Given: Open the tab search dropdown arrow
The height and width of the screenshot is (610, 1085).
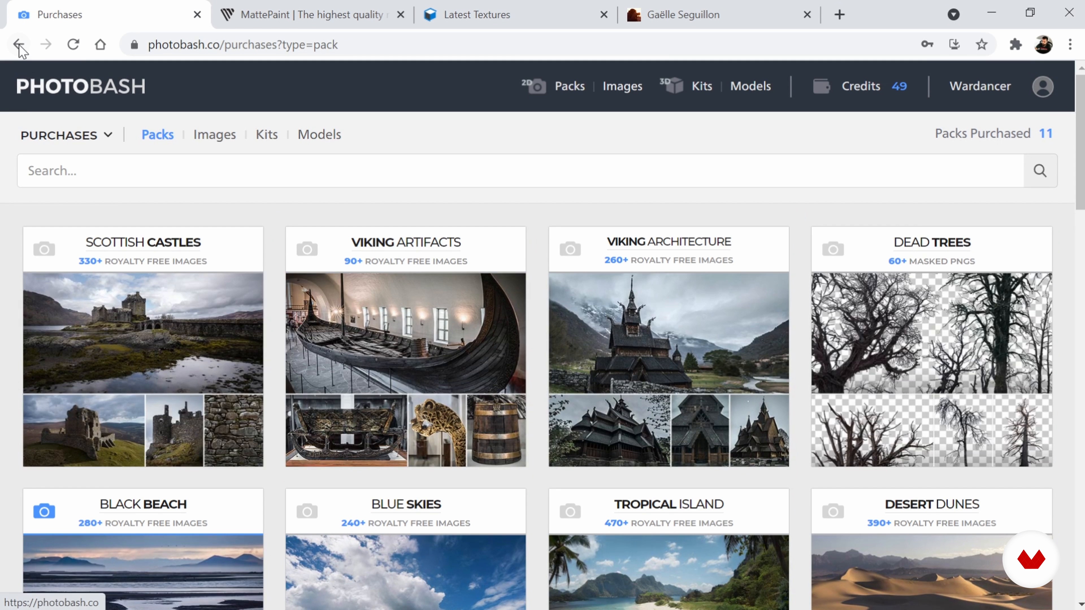Looking at the screenshot, I should click(x=953, y=15).
